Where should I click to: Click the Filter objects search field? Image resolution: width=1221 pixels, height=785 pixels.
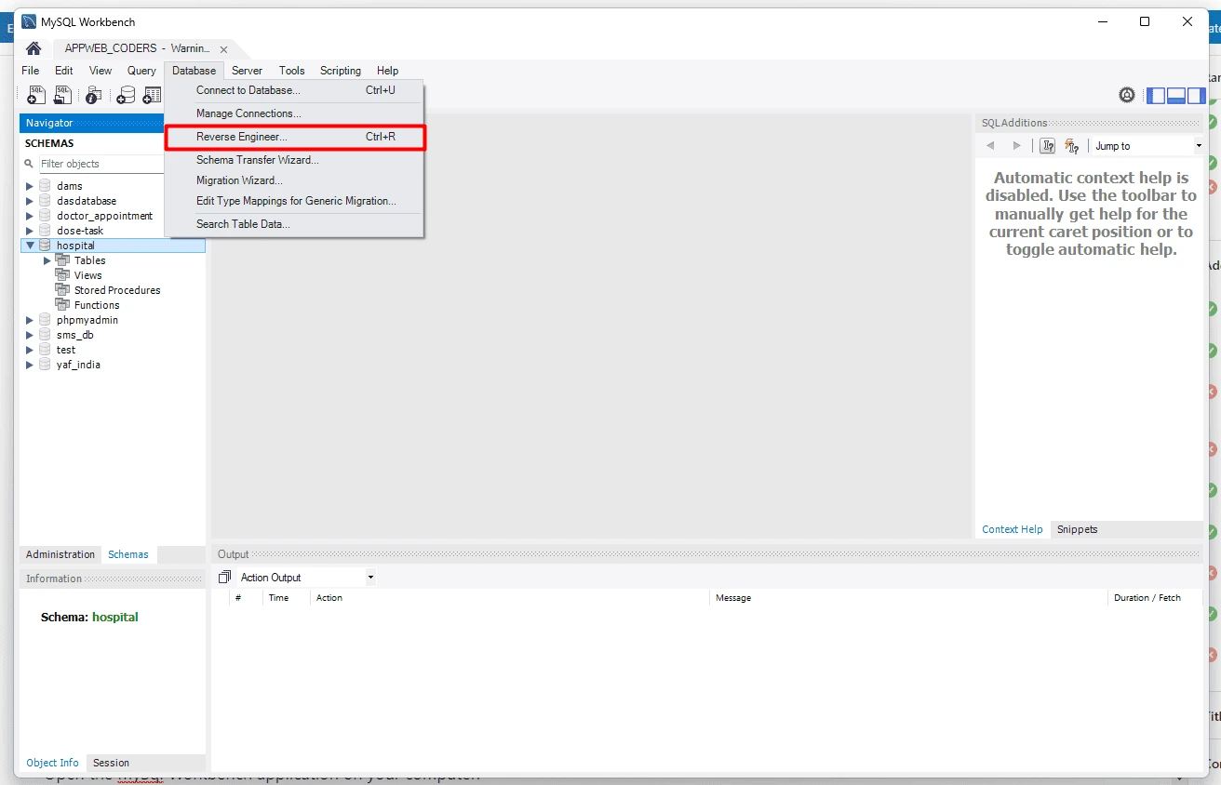(102, 164)
